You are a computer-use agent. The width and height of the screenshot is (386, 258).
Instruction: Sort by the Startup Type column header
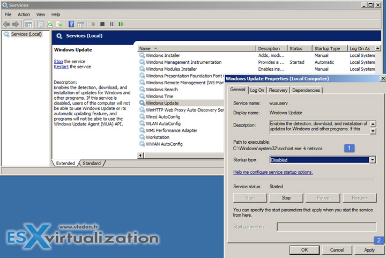330,48
